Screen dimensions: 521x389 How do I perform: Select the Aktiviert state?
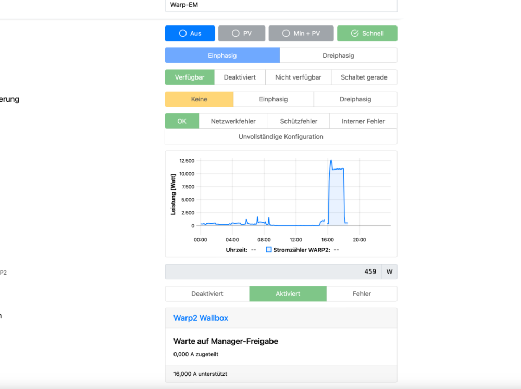[x=288, y=294]
